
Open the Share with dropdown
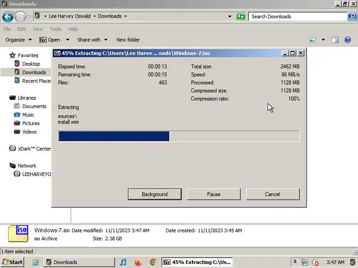point(92,40)
